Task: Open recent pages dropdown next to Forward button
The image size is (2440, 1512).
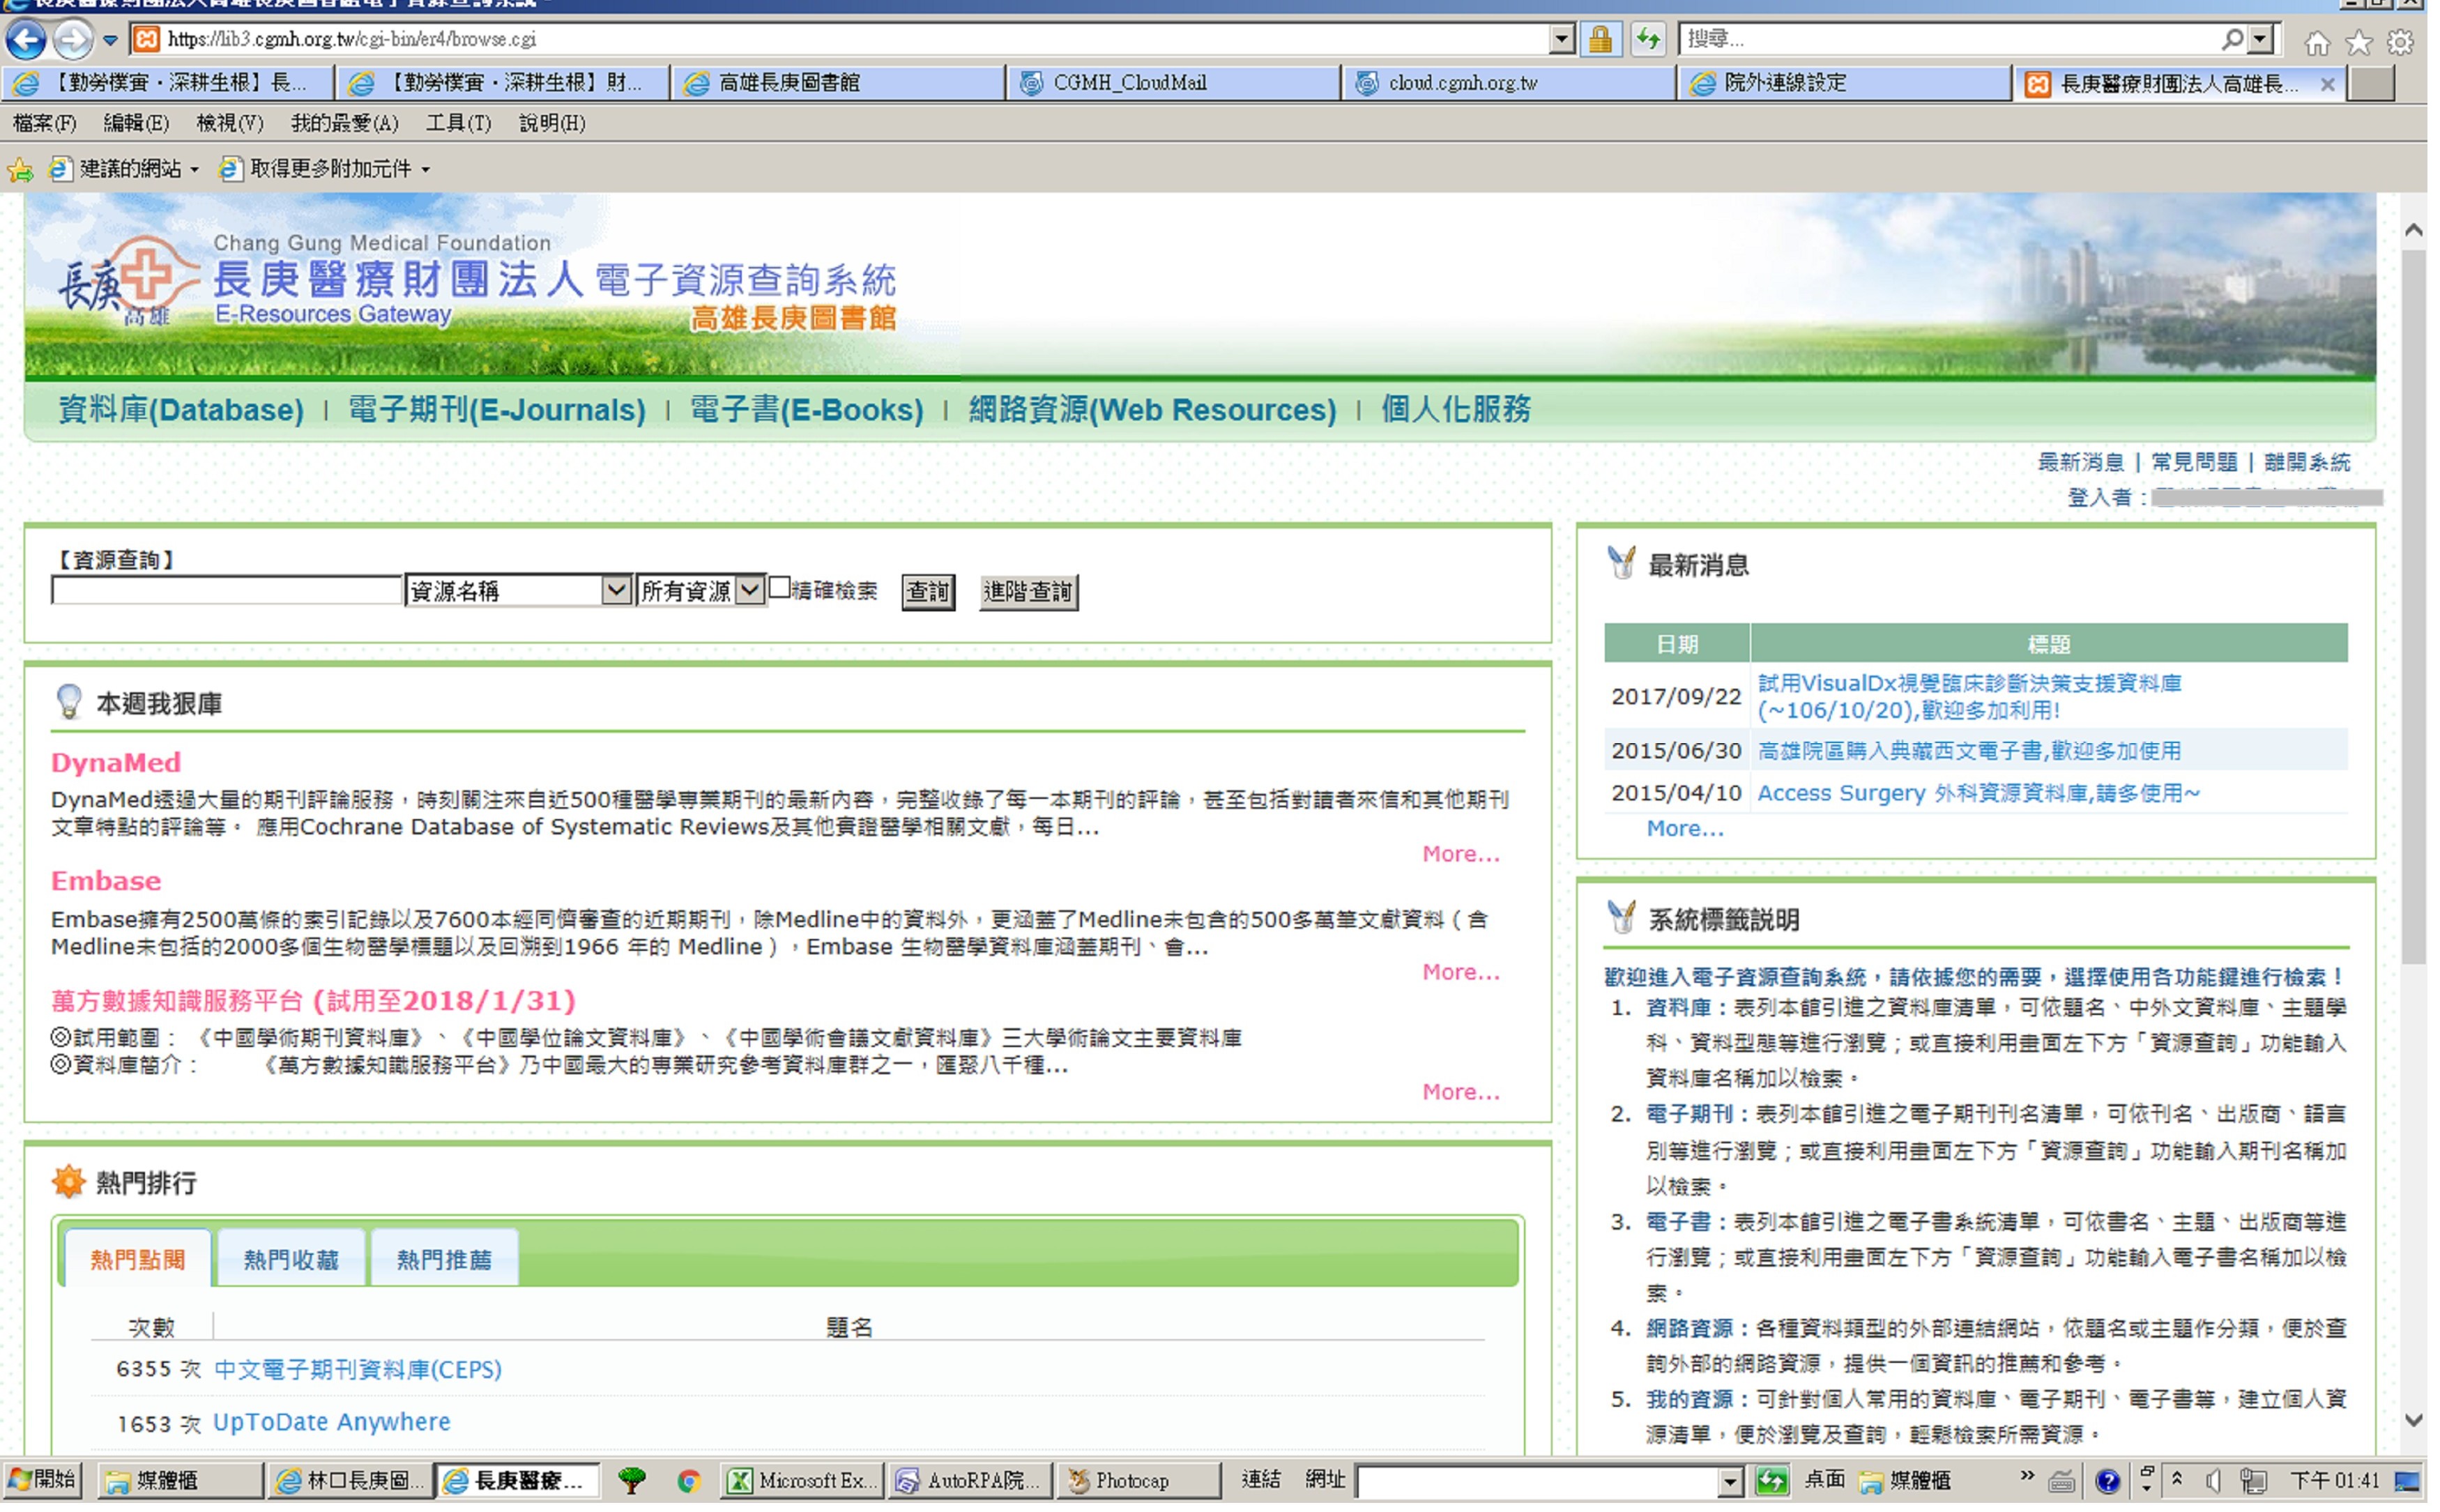Action: [x=110, y=41]
